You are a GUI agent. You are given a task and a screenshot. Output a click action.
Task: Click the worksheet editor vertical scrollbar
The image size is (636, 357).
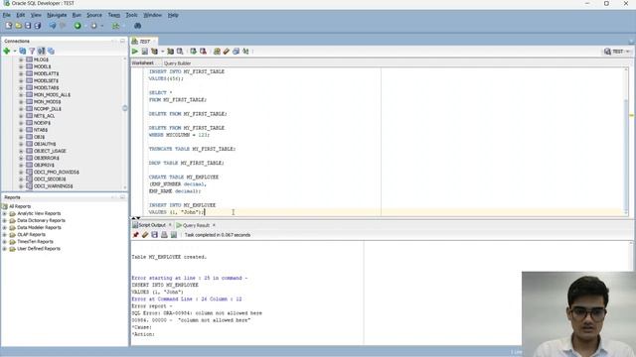[625, 142]
